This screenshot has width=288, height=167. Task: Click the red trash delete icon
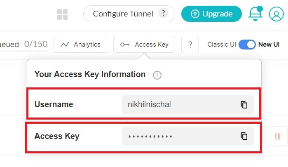[x=278, y=136]
